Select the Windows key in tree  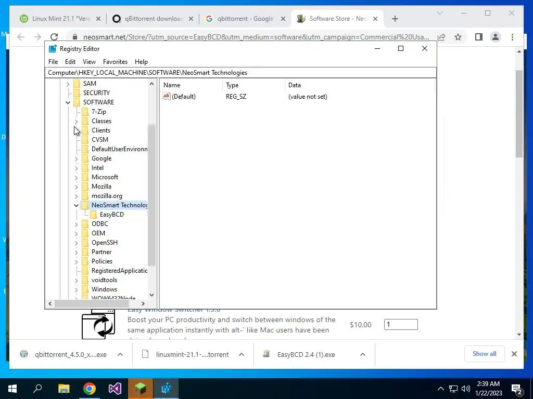pos(104,289)
